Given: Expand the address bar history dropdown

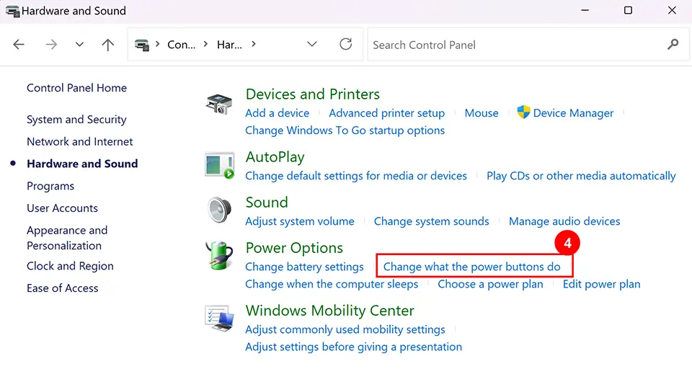Looking at the screenshot, I should pyautogui.click(x=312, y=44).
